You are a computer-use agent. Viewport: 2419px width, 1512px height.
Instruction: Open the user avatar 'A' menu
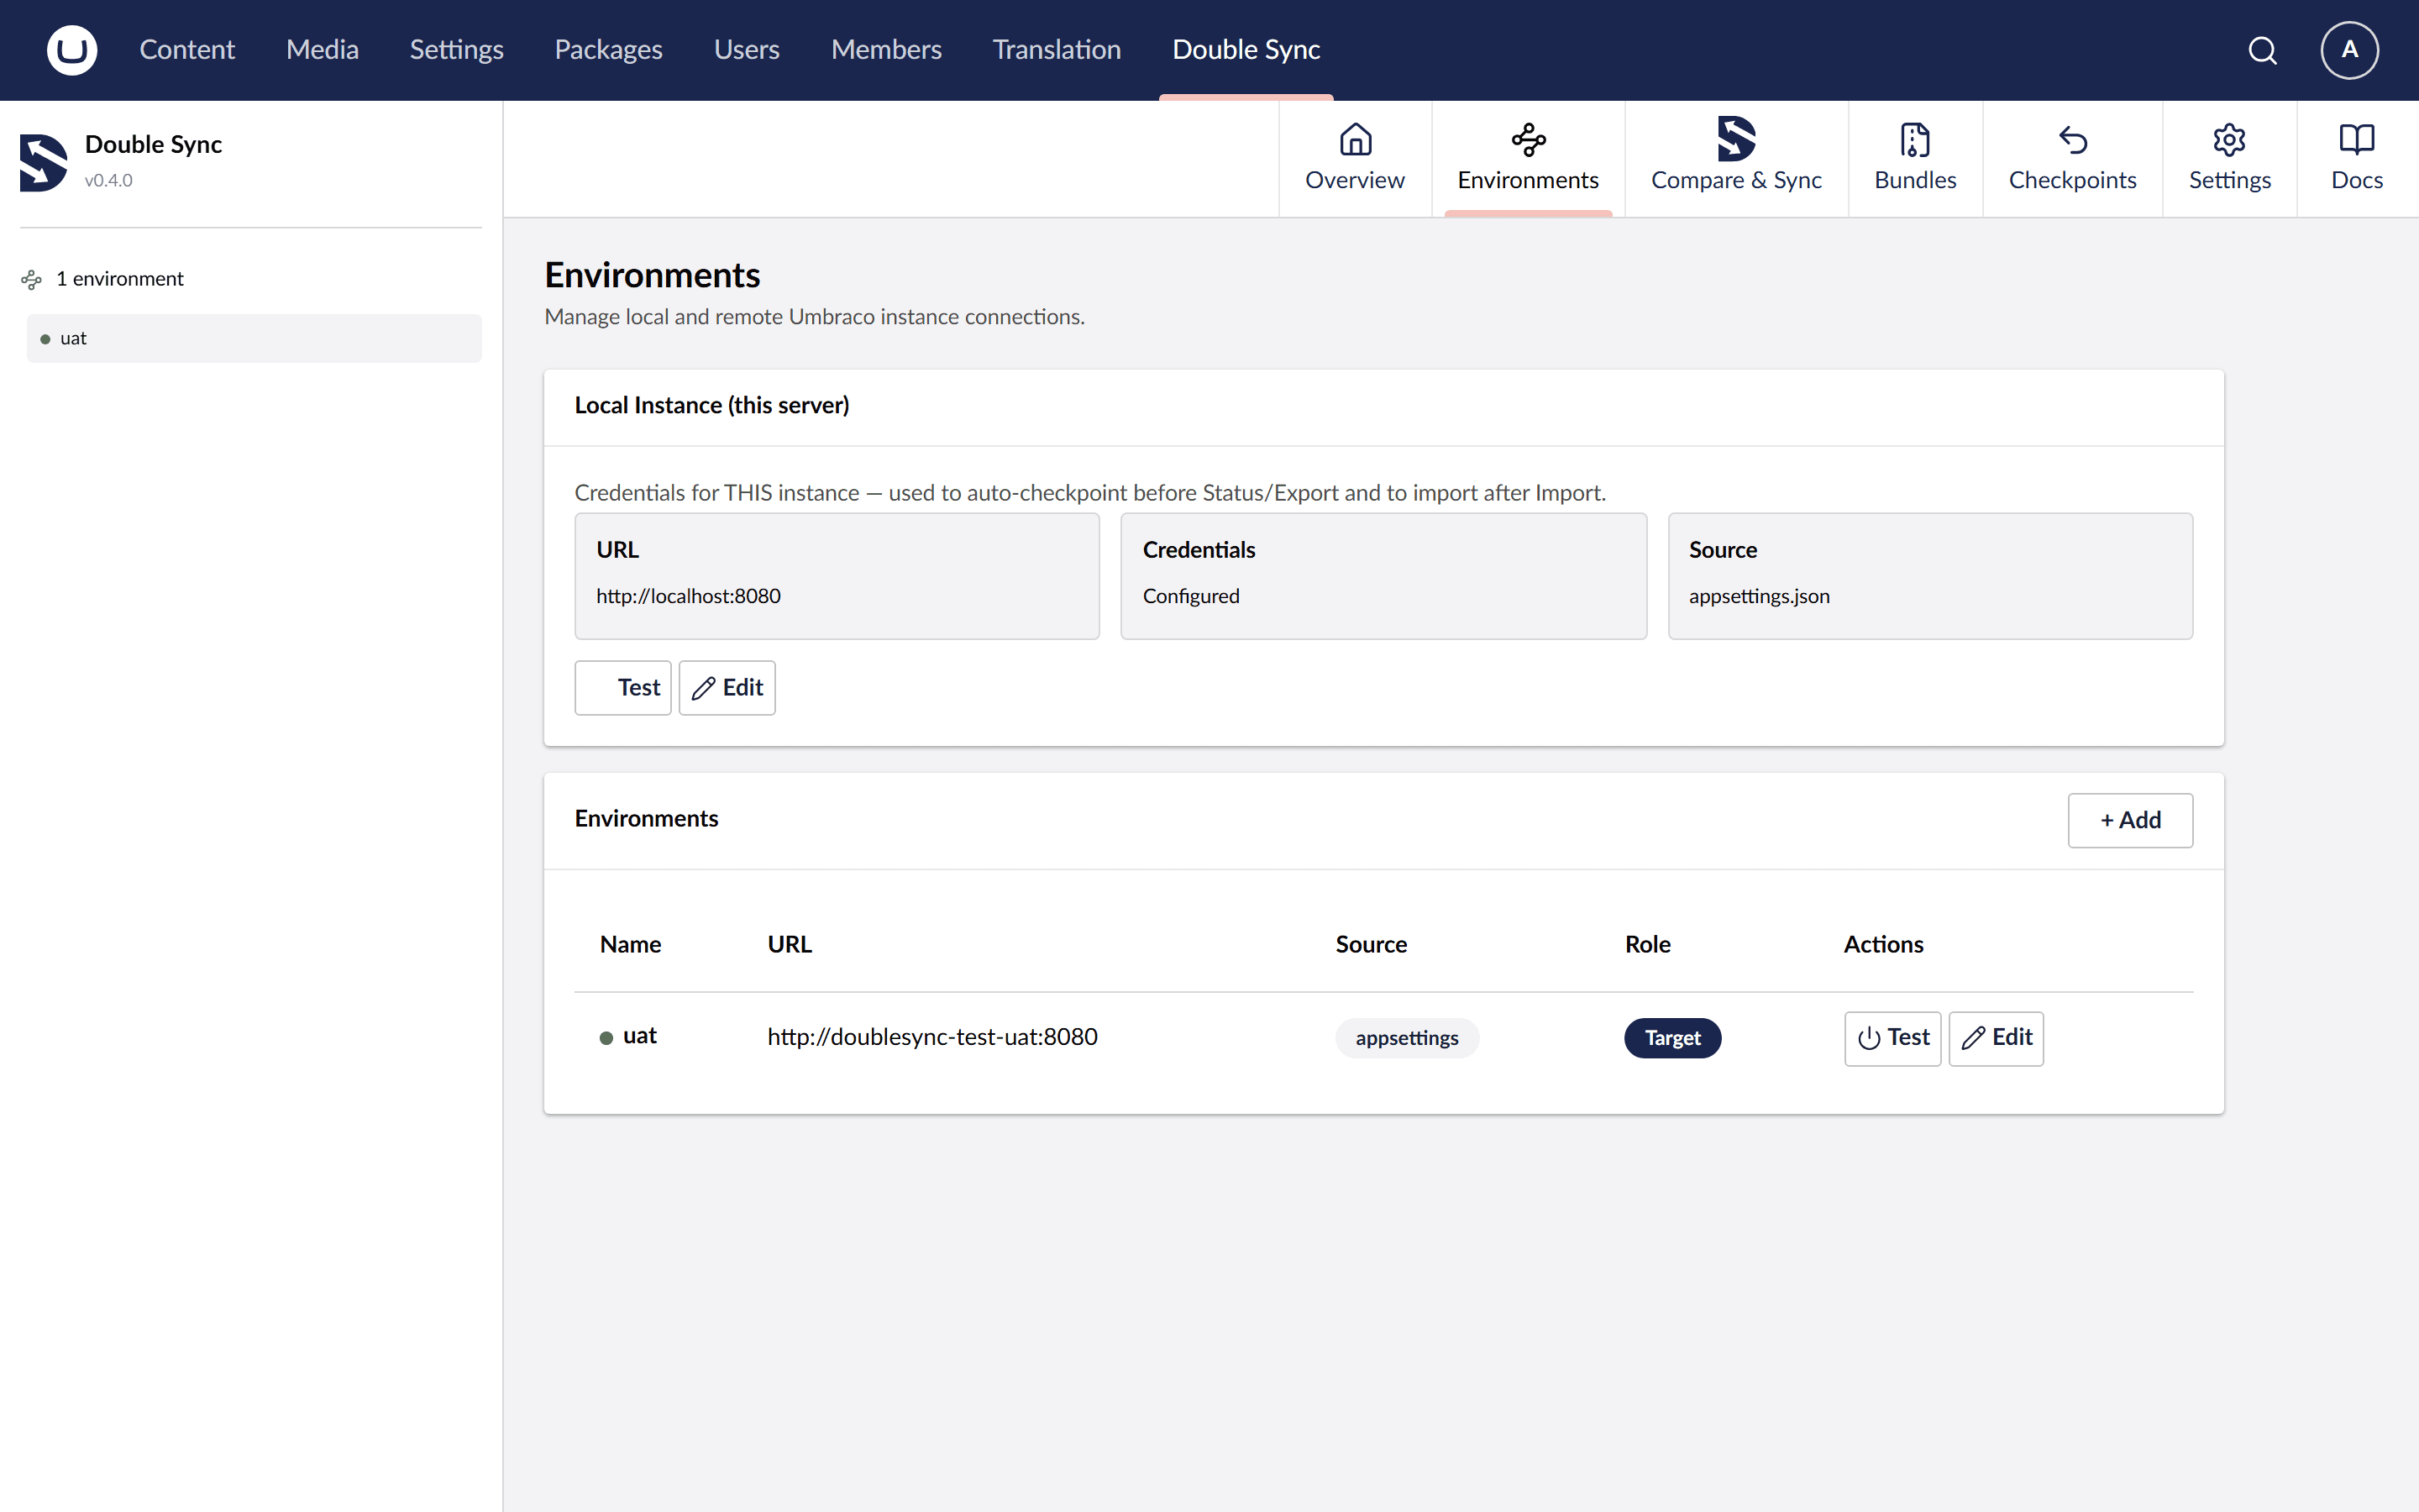pyautogui.click(x=2349, y=50)
